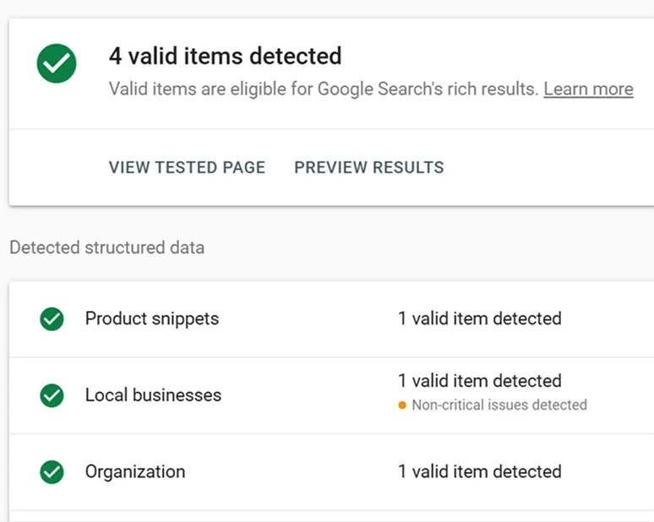Click the Organization valid item count
654x522 pixels.
point(479,471)
